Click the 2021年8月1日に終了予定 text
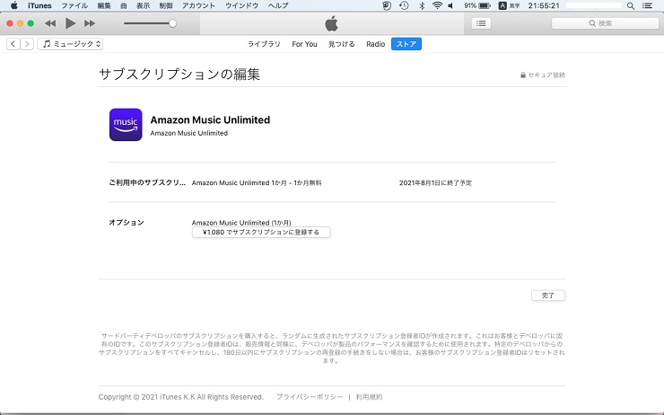Viewport: 664px width, 415px height. [x=435, y=182]
